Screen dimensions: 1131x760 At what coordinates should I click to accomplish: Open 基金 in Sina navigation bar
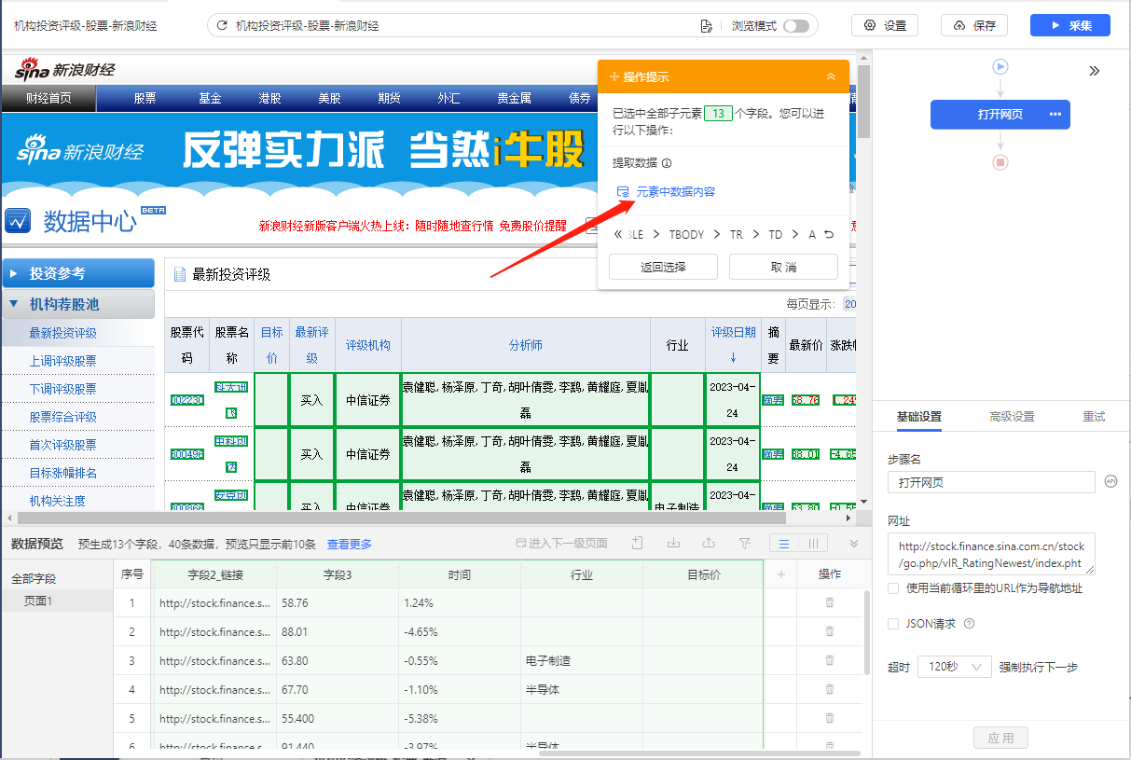[x=210, y=98]
